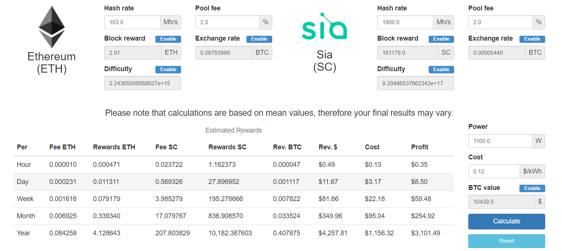Image resolution: width=562 pixels, height=251 pixels.
Task: Enable Ethereum exchange rate editing
Action: click(x=259, y=39)
